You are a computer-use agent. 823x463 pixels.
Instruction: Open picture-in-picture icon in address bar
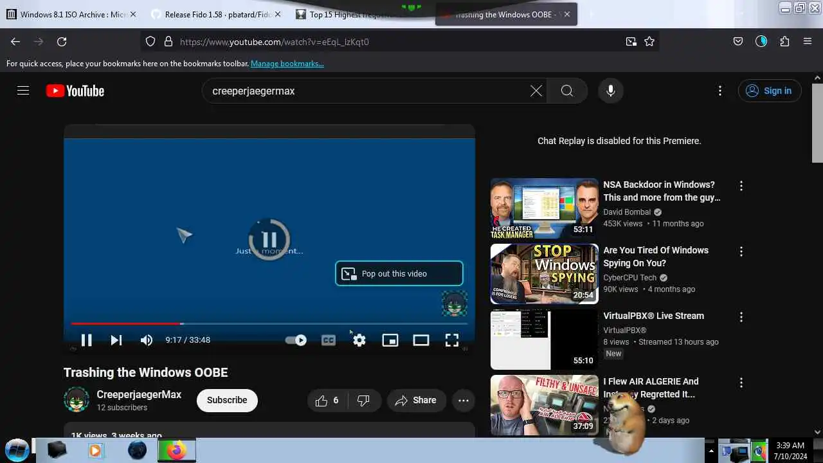click(631, 41)
